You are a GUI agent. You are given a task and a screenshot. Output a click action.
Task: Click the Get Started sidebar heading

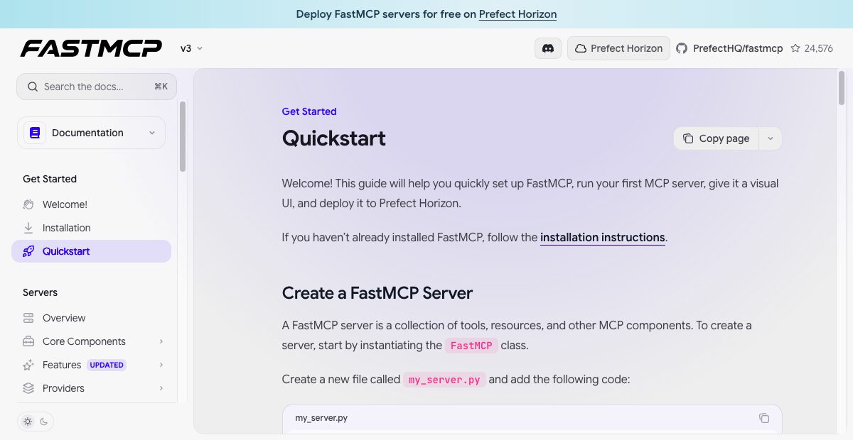pyautogui.click(x=50, y=179)
